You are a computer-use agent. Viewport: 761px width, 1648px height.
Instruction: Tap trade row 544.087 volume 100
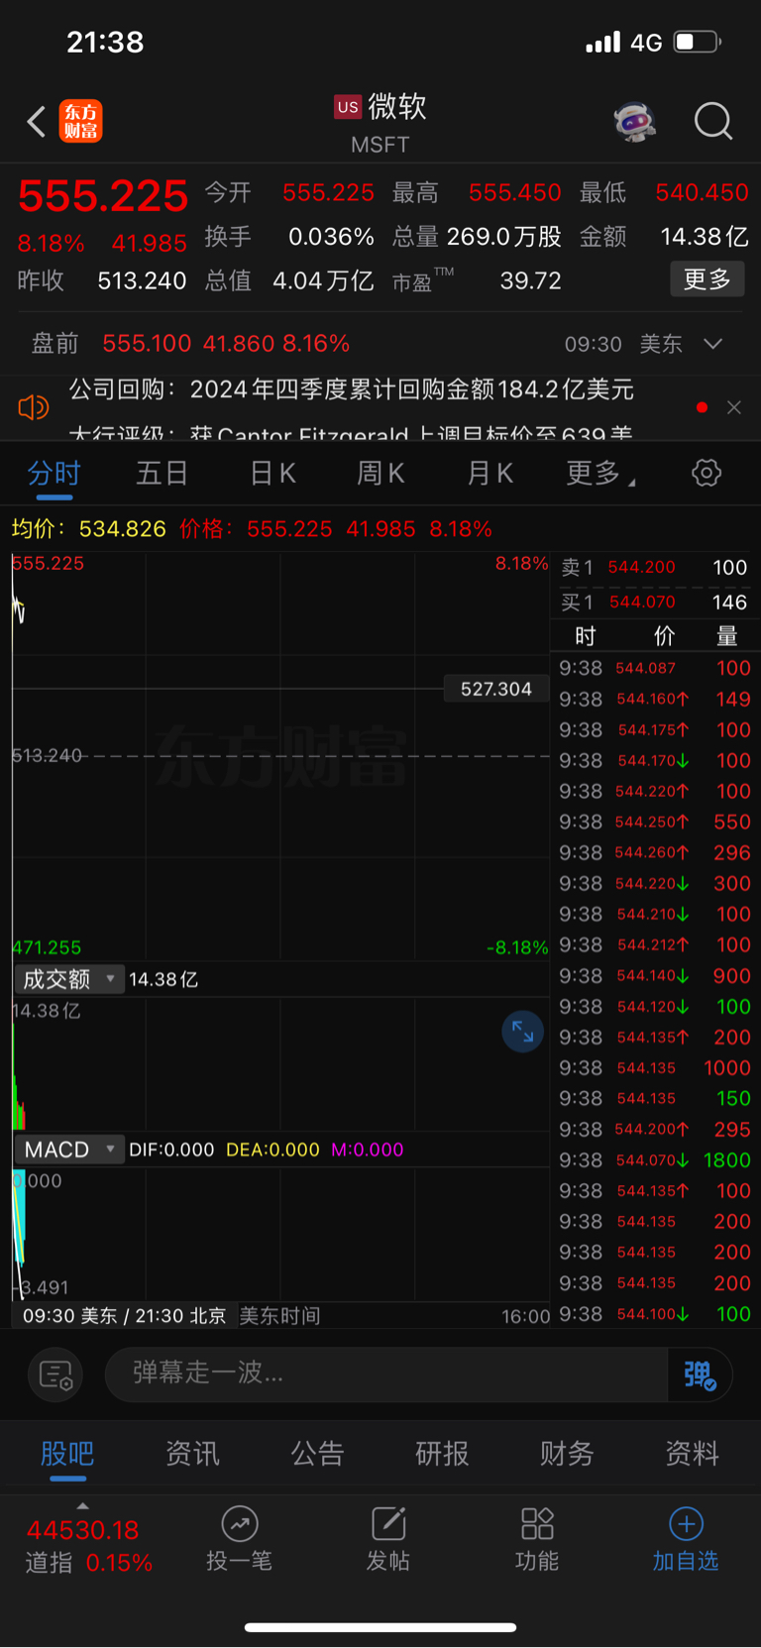coord(655,669)
